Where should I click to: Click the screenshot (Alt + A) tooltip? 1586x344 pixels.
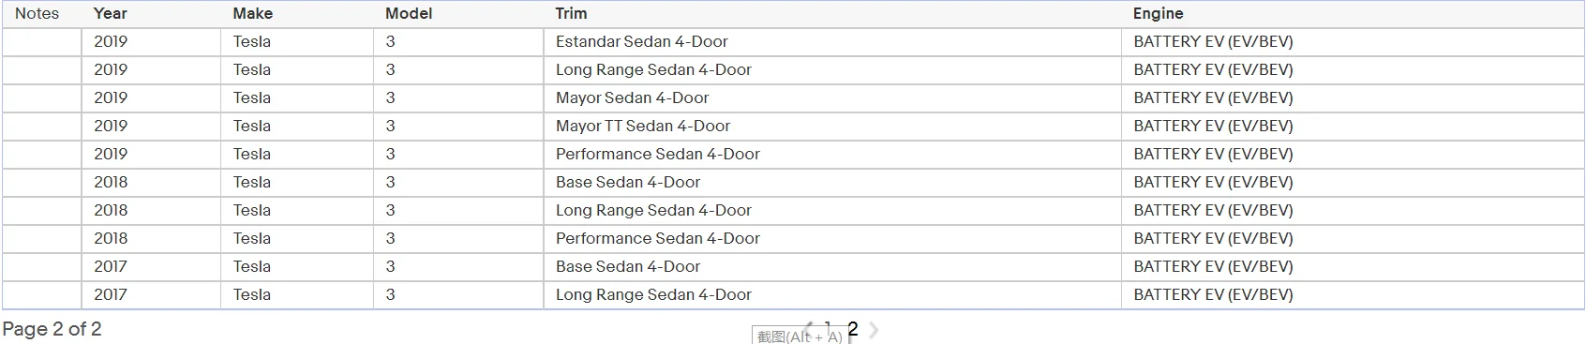click(800, 337)
